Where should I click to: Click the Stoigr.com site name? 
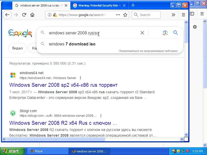[x=28, y=111]
